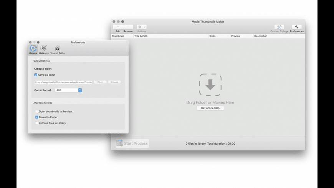Click the drag-and-drop download arrow icon
Image resolution: width=334 pixels, height=188 pixels.
coord(210,85)
